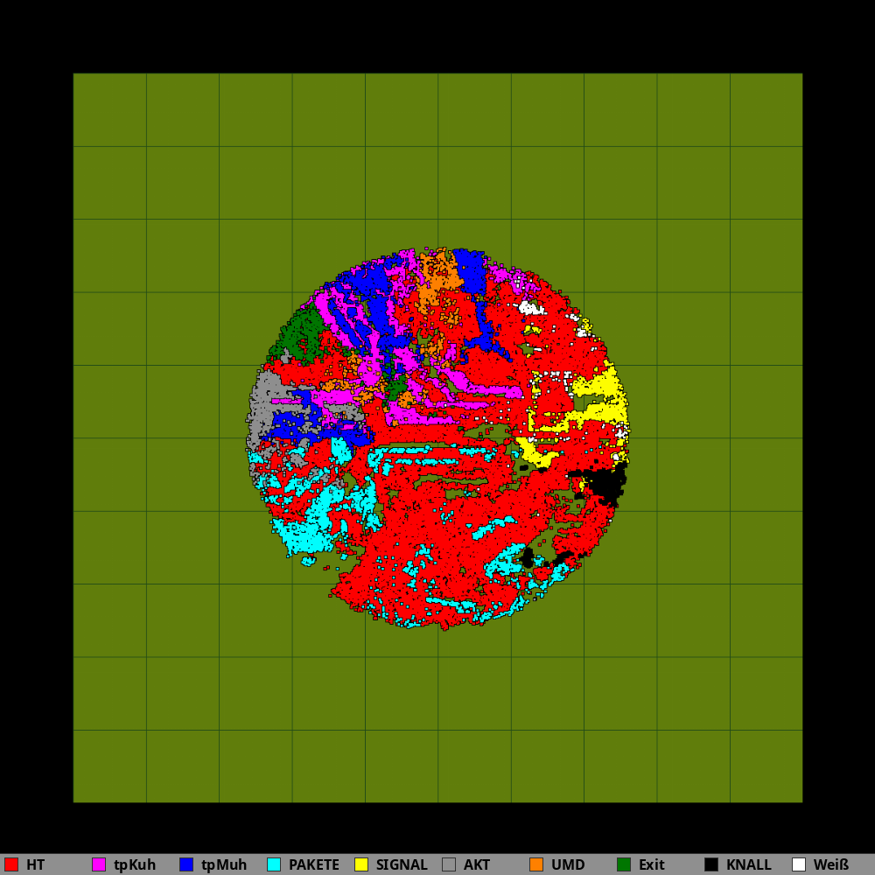
Task: Select the 'PAKETE' legend label
Action: (313, 865)
